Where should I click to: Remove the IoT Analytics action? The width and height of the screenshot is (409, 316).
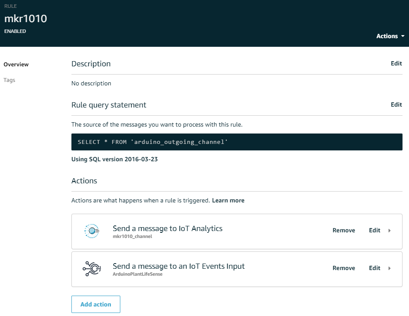[x=344, y=230]
